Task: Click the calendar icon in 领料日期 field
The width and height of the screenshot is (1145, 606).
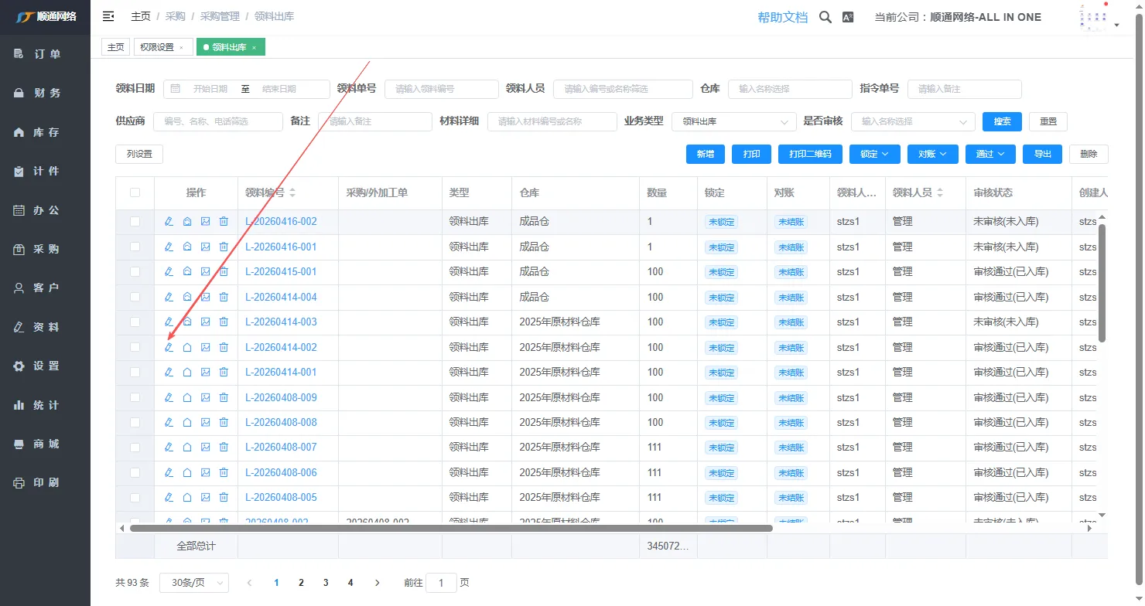Action: pyautogui.click(x=176, y=89)
